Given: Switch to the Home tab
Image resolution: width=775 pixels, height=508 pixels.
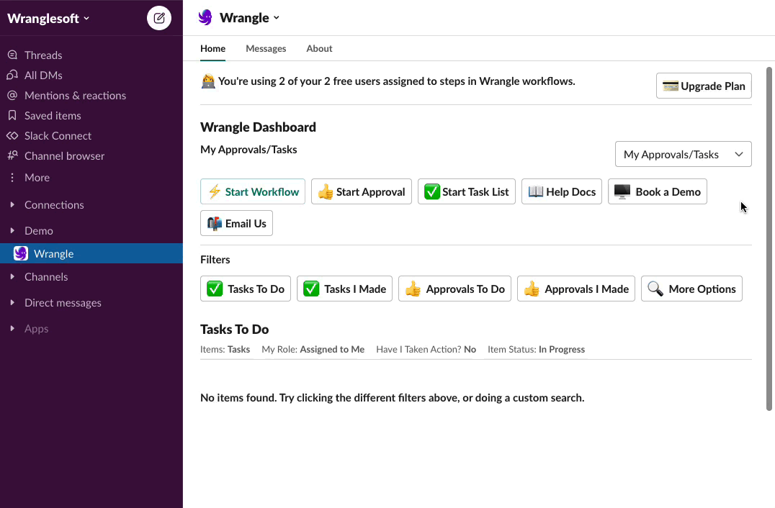Looking at the screenshot, I should (212, 48).
